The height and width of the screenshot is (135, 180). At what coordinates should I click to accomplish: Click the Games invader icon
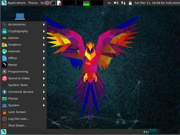click(x=4, y=38)
